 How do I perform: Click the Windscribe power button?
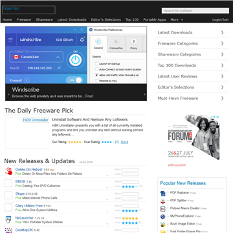[75, 60]
